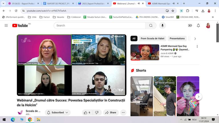Select From Scoala de Valori chip

153,38
